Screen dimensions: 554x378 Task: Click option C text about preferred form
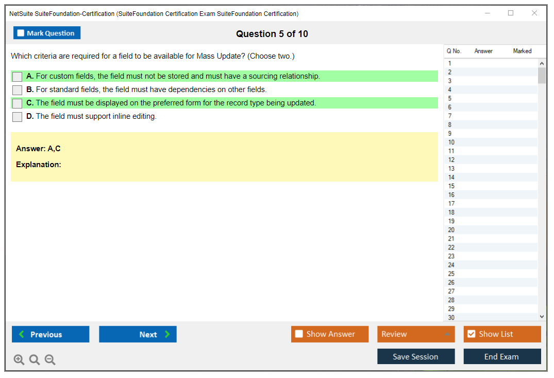(x=176, y=103)
